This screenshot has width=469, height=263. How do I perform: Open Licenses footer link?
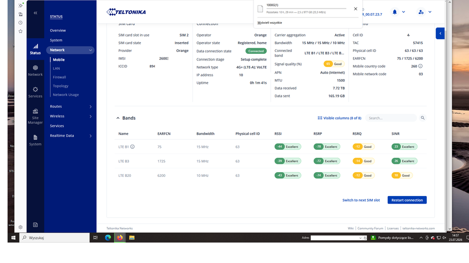(x=393, y=228)
